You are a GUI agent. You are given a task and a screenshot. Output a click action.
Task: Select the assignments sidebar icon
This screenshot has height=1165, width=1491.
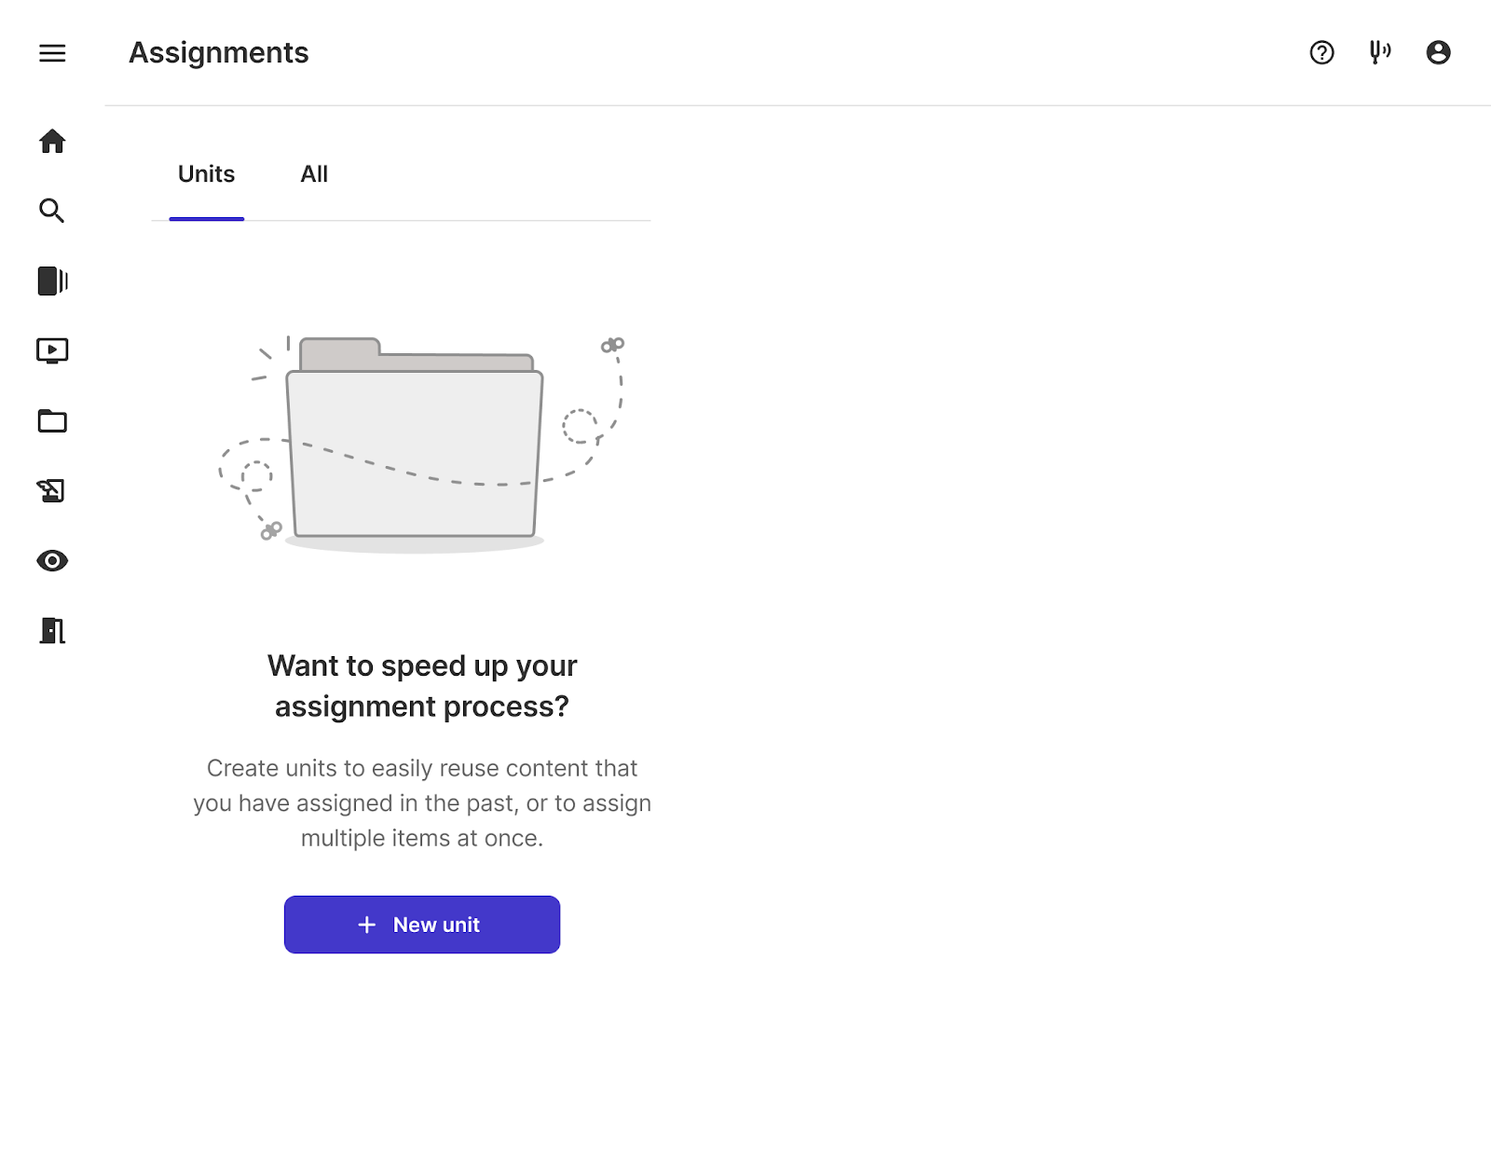point(52,490)
